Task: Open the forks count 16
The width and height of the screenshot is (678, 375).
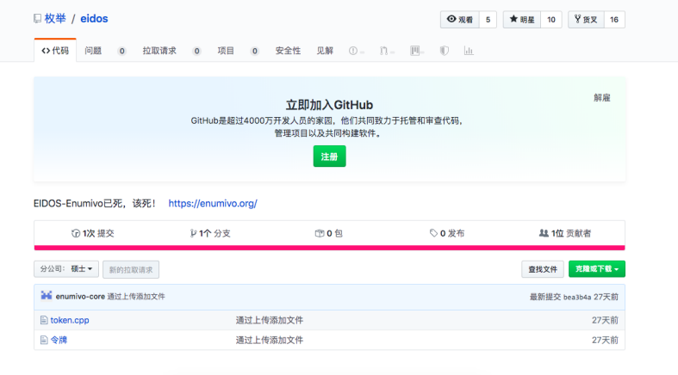Action: 614,20
